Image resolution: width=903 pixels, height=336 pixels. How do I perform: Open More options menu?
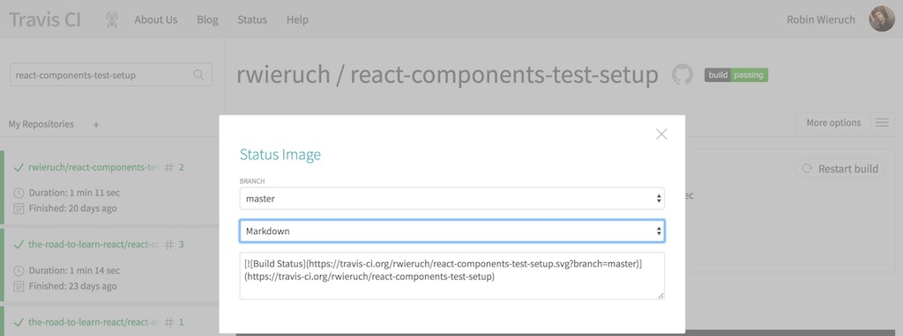[833, 122]
